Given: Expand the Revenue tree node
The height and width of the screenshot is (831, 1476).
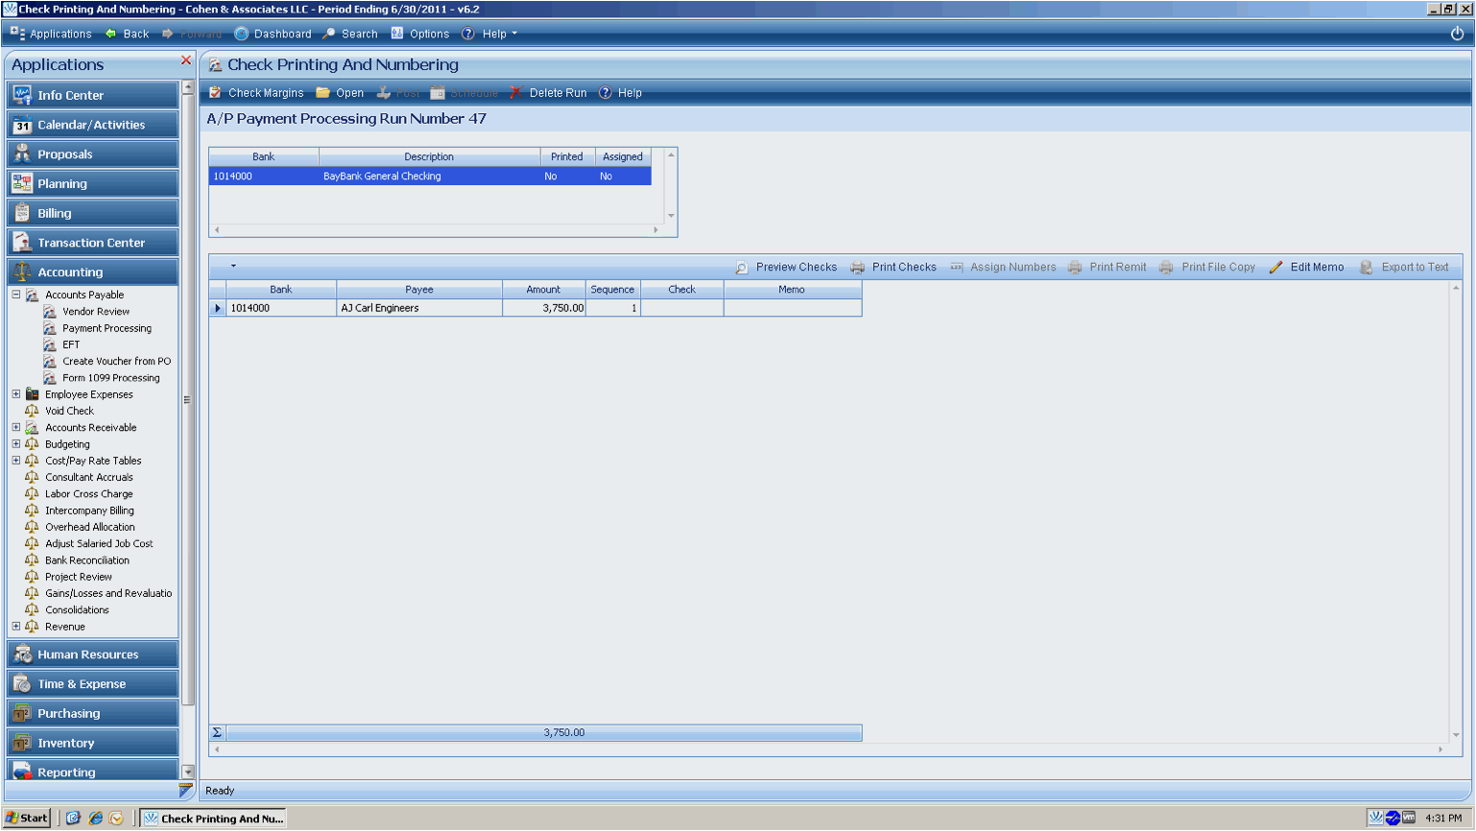Looking at the screenshot, I should click(x=16, y=627).
